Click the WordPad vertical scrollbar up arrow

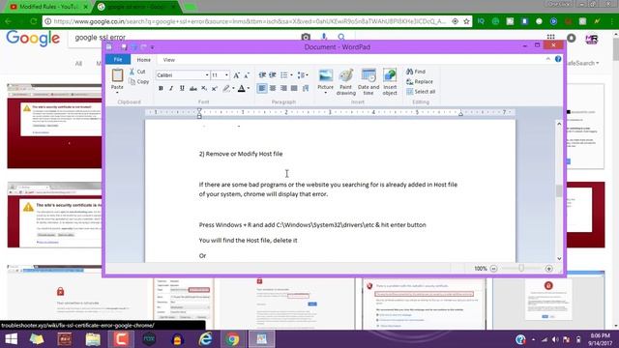tap(559, 124)
